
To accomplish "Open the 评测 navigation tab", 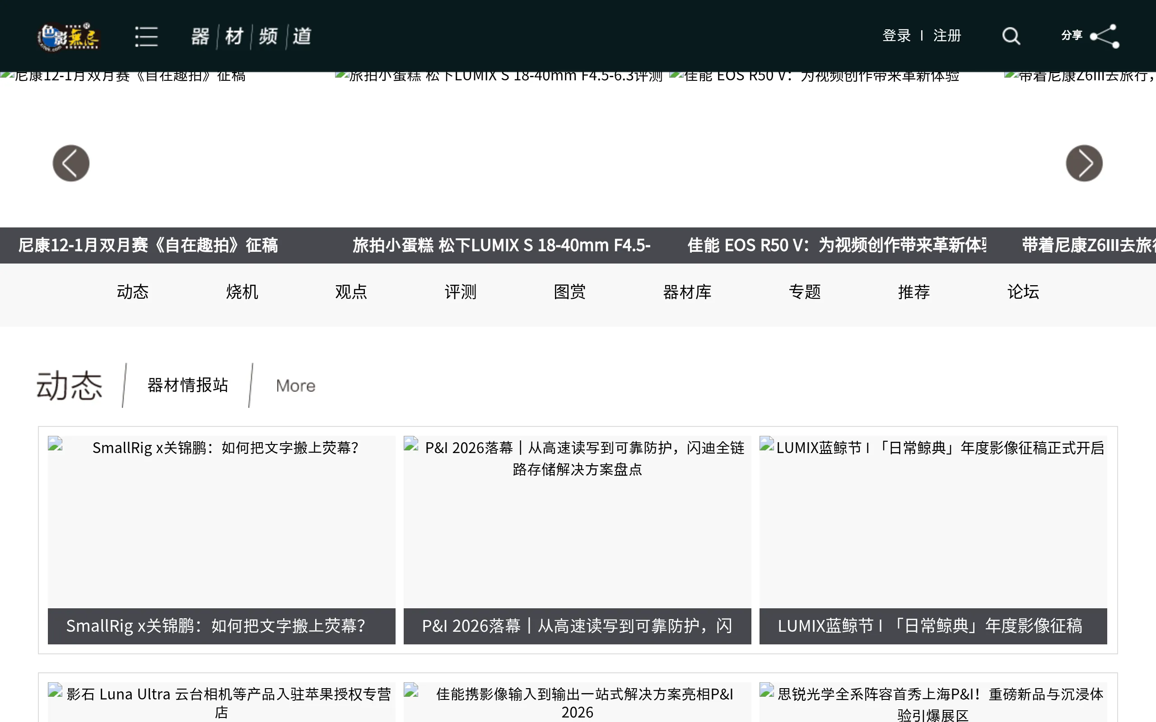I will point(461,292).
